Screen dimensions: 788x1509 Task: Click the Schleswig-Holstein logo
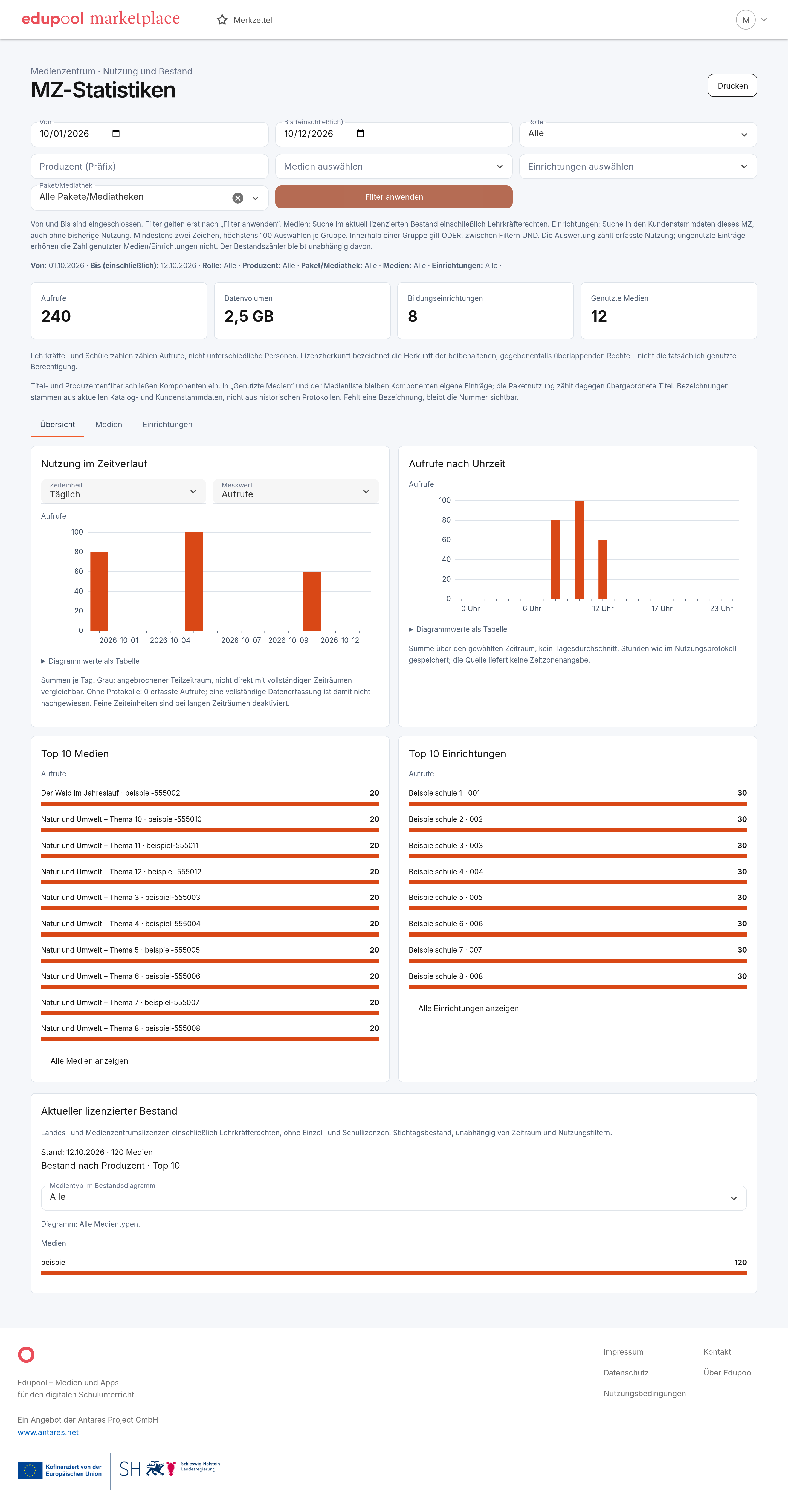coord(170,1468)
